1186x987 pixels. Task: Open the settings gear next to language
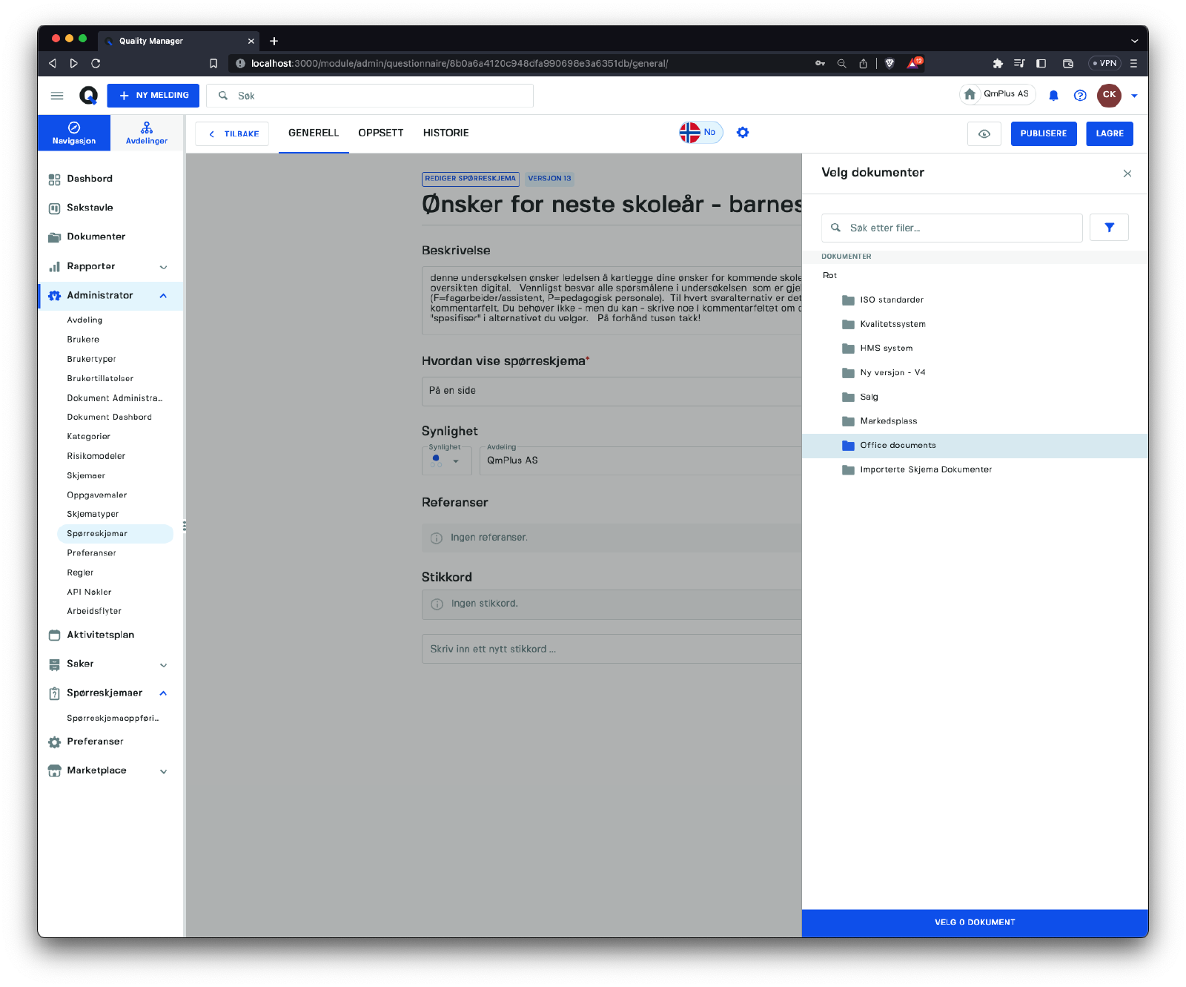743,133
